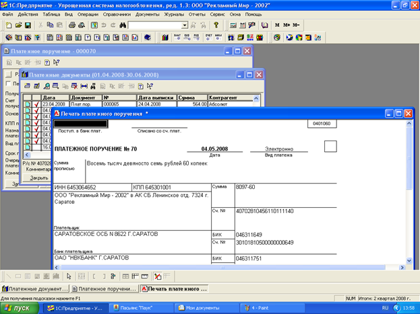
Task: Click the open book Syntax assistant icon
Action: click(x=265, y=26)
